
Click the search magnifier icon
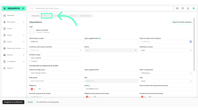pyautogui.click(x=30, y=8)
